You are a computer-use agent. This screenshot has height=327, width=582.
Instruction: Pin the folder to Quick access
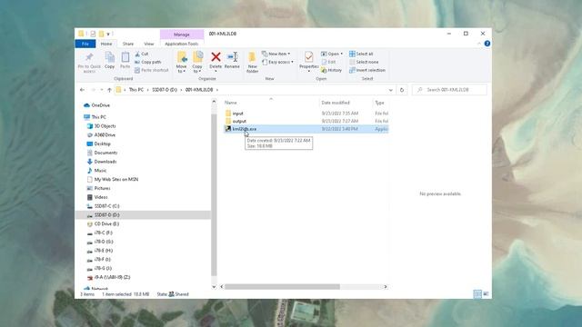pos(89,62)
